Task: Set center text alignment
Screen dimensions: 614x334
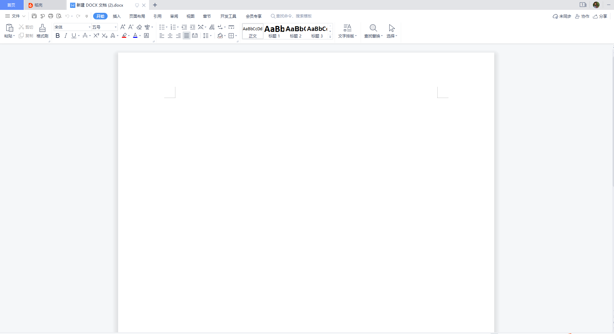Action: pos(170,36)
